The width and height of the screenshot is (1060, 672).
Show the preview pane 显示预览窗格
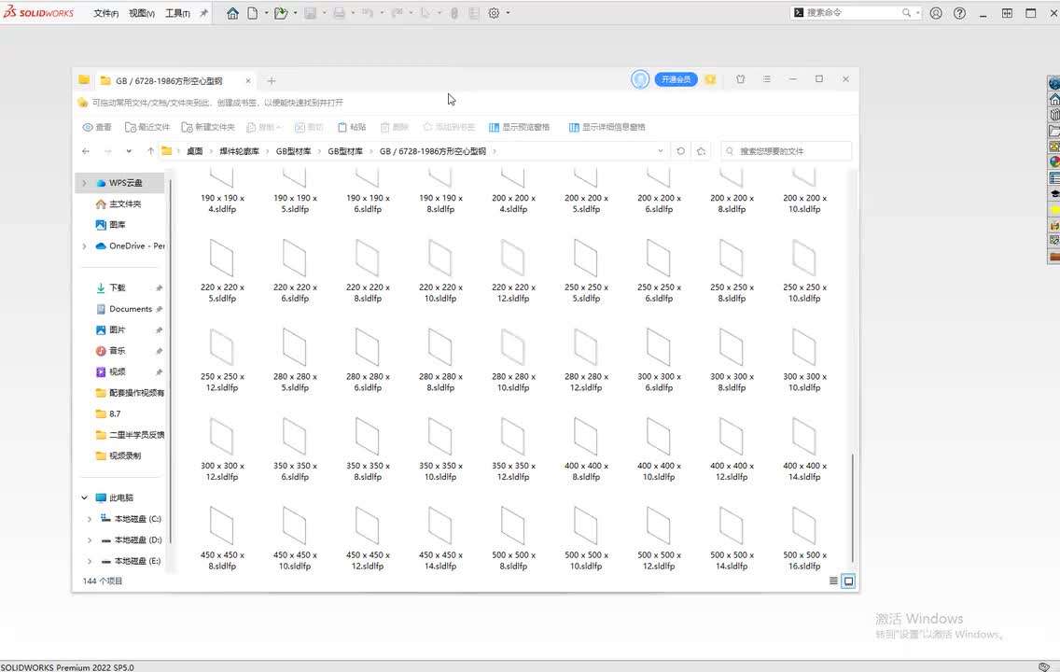(519, 127)
